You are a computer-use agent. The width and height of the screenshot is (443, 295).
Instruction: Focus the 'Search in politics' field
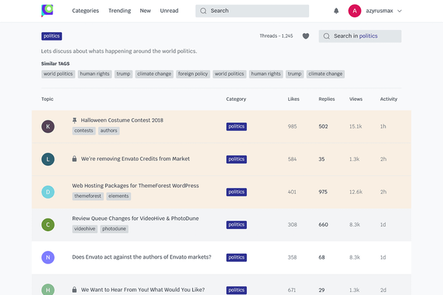pos(360,36)
